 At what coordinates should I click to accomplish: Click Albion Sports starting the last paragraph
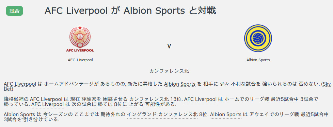pos(19,114)
